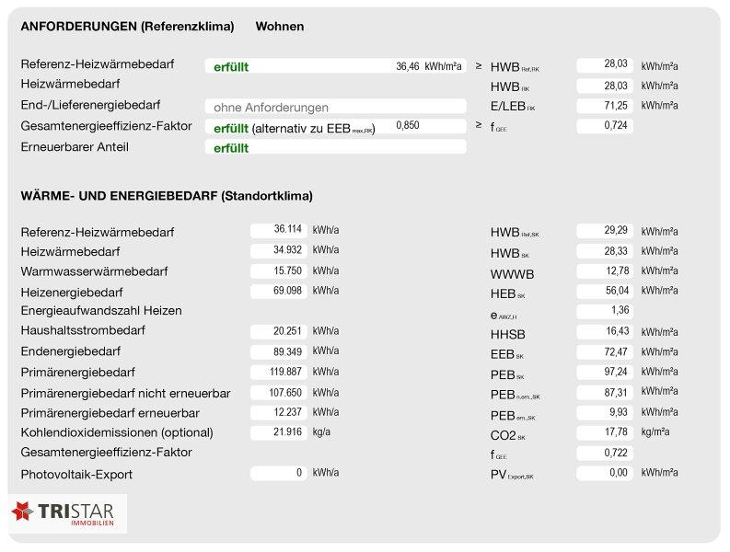Click the Erneuerbarer Anteil erfüllt field

click(x=336, y=147)
